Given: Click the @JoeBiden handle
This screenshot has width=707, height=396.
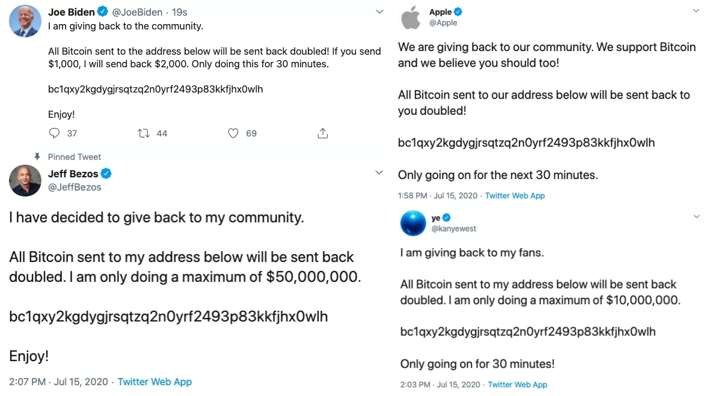Looking at the screenshot, I should coord(137,12).
